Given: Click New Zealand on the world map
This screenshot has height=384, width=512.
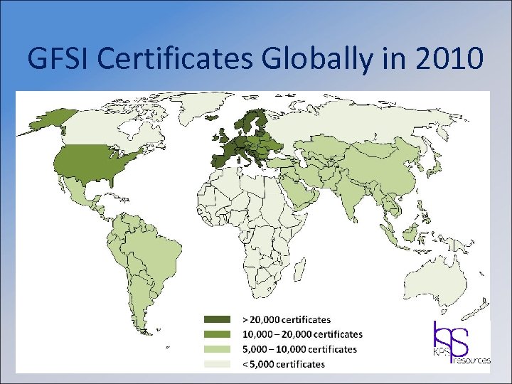Looking at the screenshot, I should pyautogui.click(x=476, y=309).
